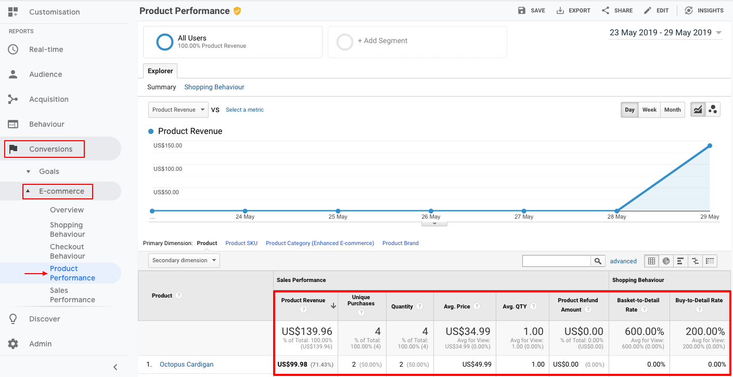Click the search magnifier to filter products

click(598, 261)
